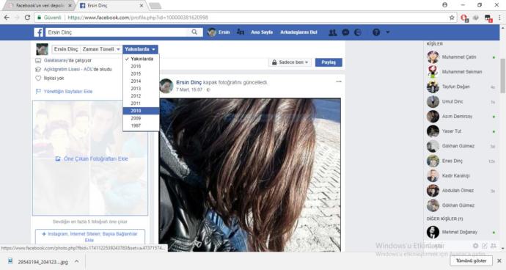Open download item options chevron

pos(76,261)
